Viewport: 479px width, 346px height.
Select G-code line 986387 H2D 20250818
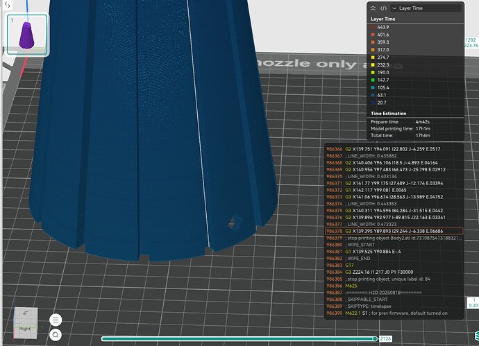[x=394, y=293]
